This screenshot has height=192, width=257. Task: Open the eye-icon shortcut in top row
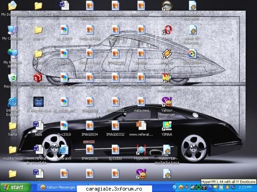coord(167,6)
